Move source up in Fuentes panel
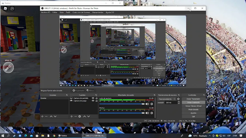246x138 pixels. [x=84, y=116]
